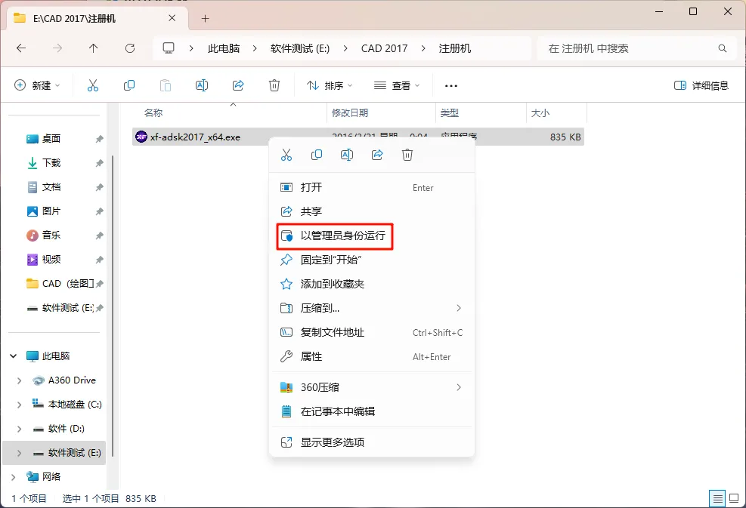Screen dimensions: 746x508
Task: Click 显示更多选项 in context menu
Action: (372, 442)
